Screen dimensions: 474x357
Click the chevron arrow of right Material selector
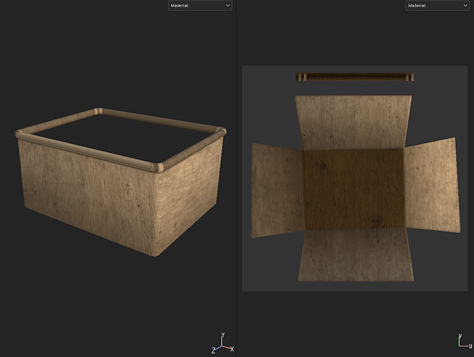point(465,5)
